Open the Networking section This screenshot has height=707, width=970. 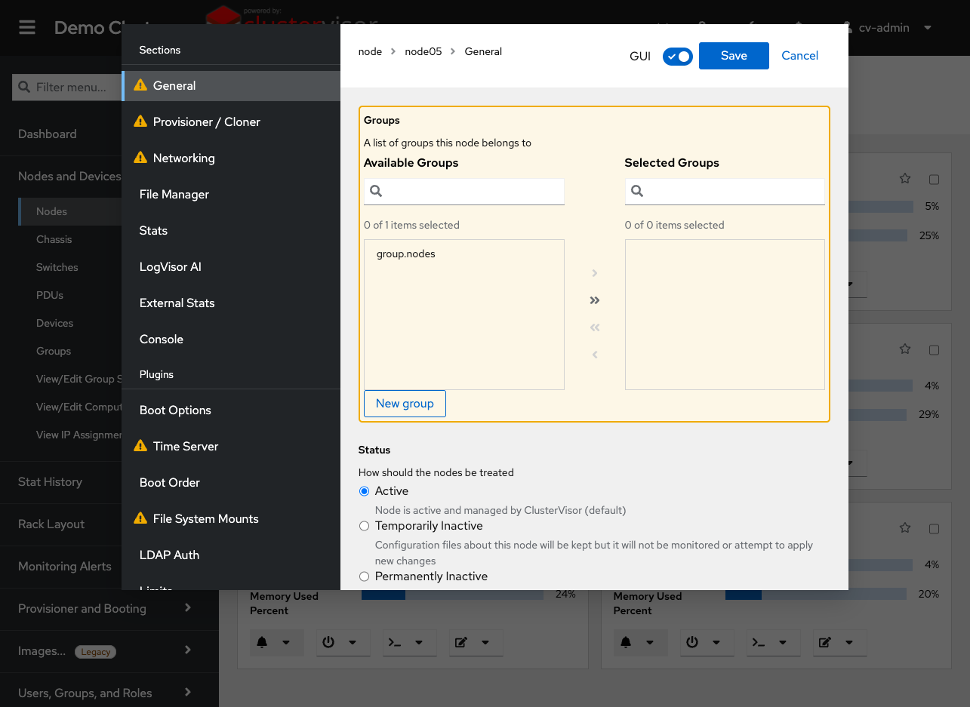click(x=231, y=158)
